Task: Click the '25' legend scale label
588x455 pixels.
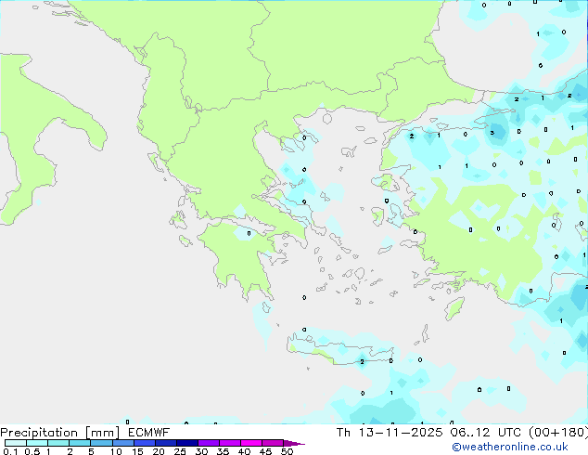Action: (180, 451)
